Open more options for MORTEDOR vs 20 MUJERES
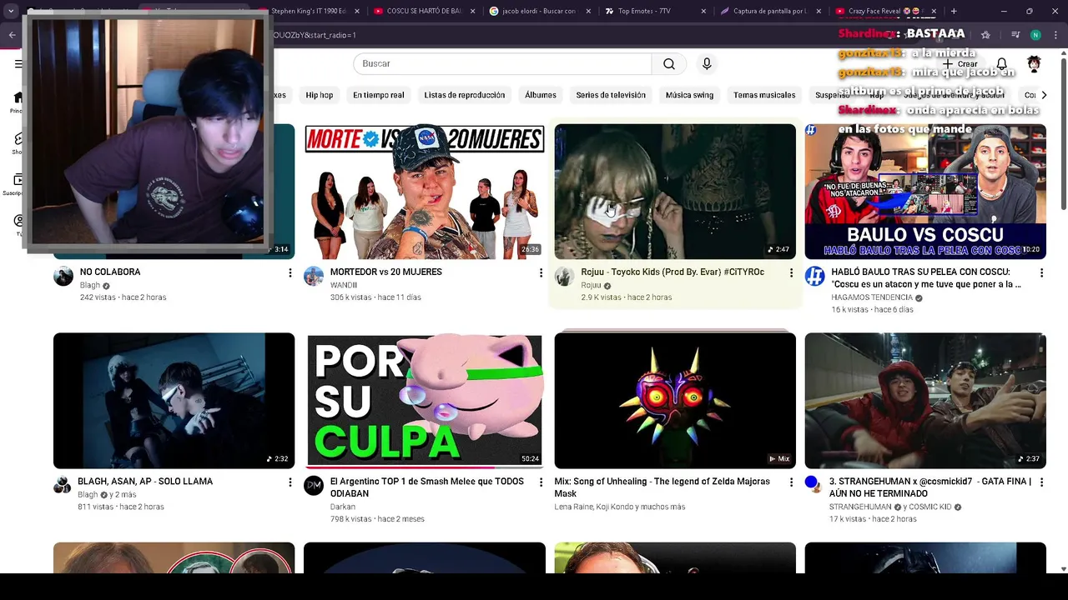This screenshot has height=600, width=1068. click(541, 272)
